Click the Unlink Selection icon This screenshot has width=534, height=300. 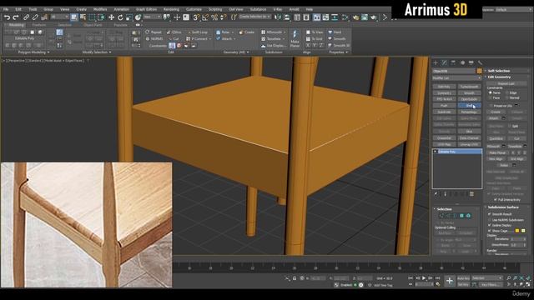coord(35,17)
